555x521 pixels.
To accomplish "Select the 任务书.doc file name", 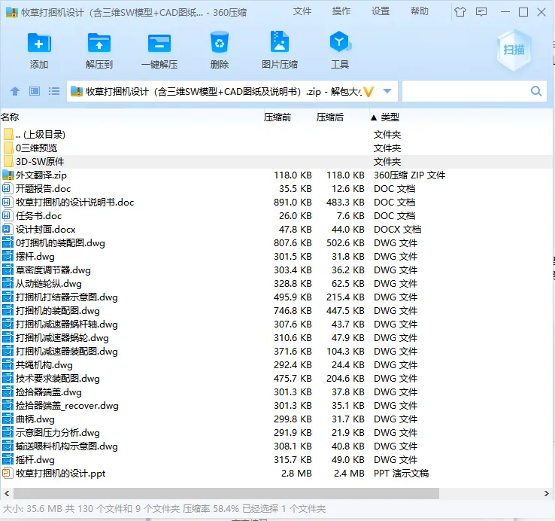I will click(38, 216).
